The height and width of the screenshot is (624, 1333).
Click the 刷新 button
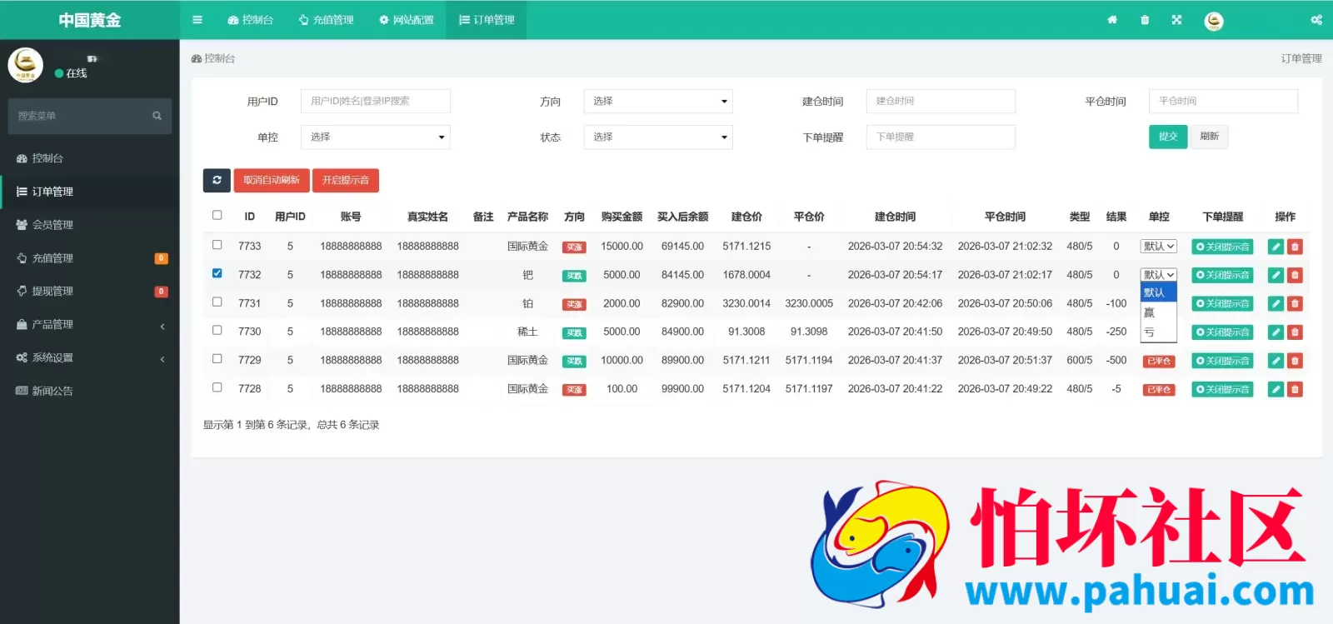(1210, 137)
